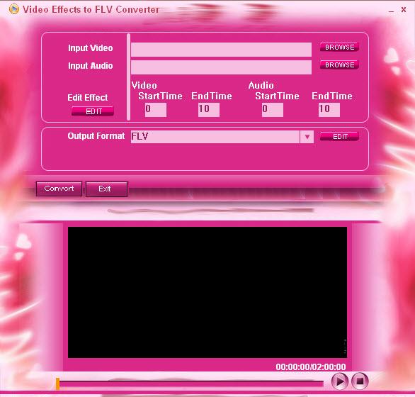Click the Exit button

pos(106,189)
